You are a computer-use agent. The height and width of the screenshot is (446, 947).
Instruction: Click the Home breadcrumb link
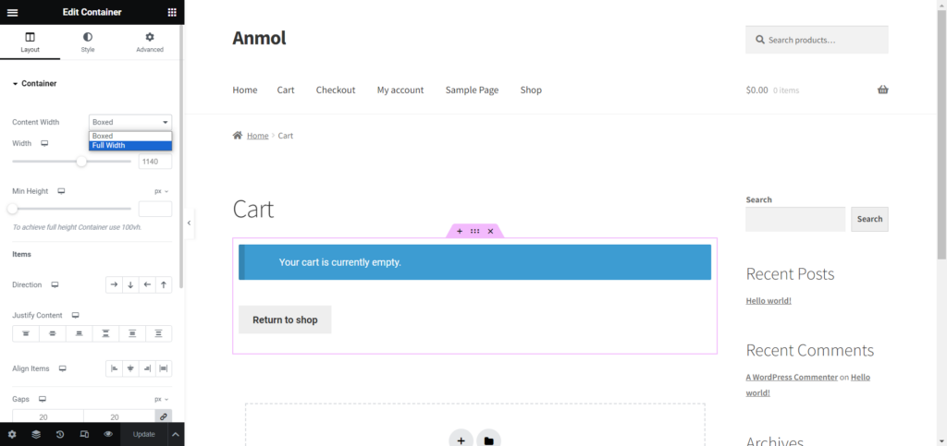tap(257, 136)
